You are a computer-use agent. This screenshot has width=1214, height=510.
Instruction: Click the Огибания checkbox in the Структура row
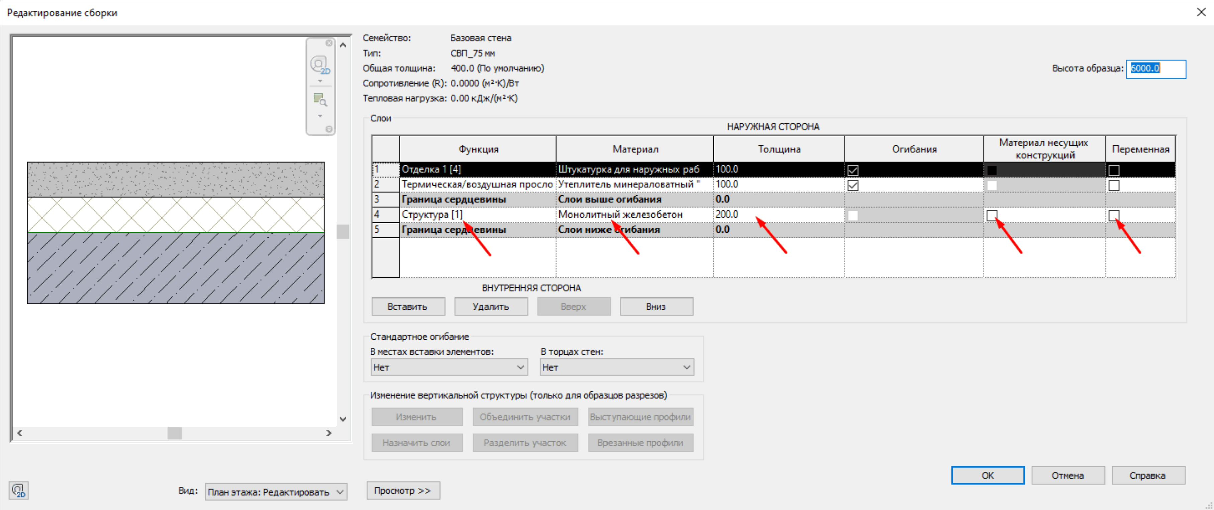[852, 216]
